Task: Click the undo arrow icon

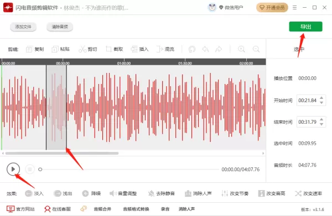Action: [x=205, y=49]
